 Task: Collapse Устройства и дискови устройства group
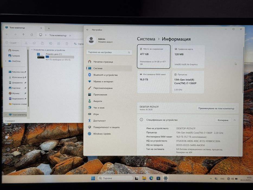[32, 50]
